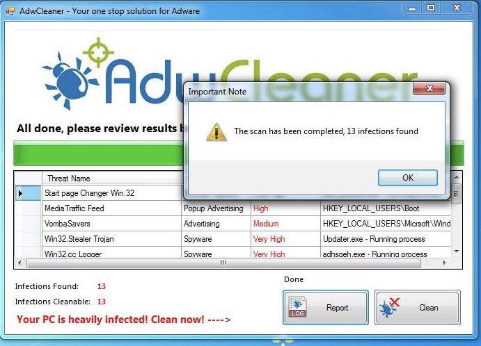Click 'HKEY_LOCAL_USERS\Micrsoft\Wind' location cell
The image size is (481, 346).
pos(386,224)
